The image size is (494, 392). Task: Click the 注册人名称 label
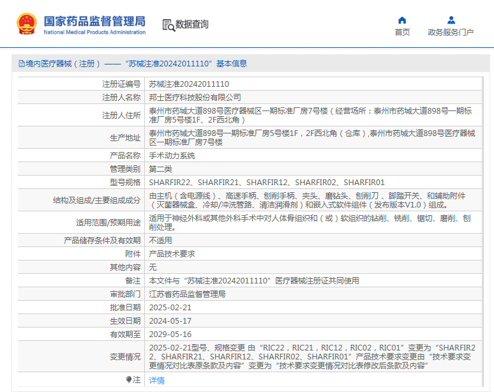tap(121, 98)
